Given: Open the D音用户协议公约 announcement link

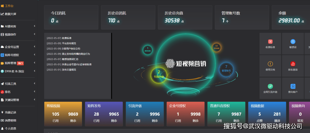Looking at the screenshot, I should (x=71, y=49).
